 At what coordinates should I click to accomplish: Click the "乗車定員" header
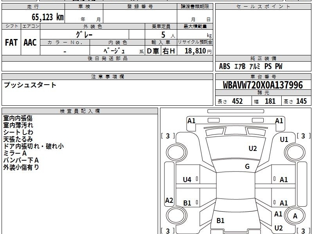click(x=161, y=26)
